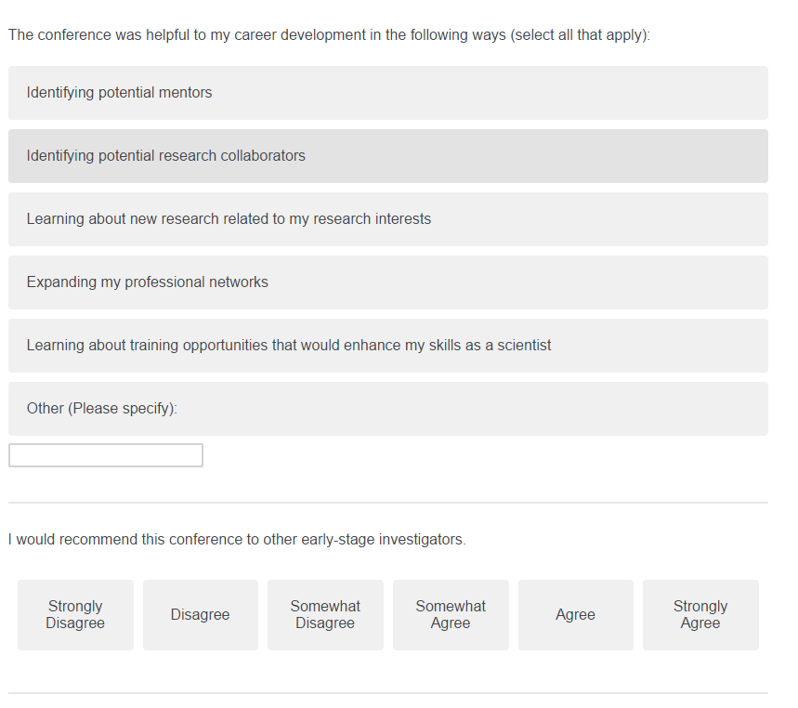This screenshot has height=708, width=798.
Task: Click the 'I would recommend this conference' statement
Action: click(x=237, y=540)
